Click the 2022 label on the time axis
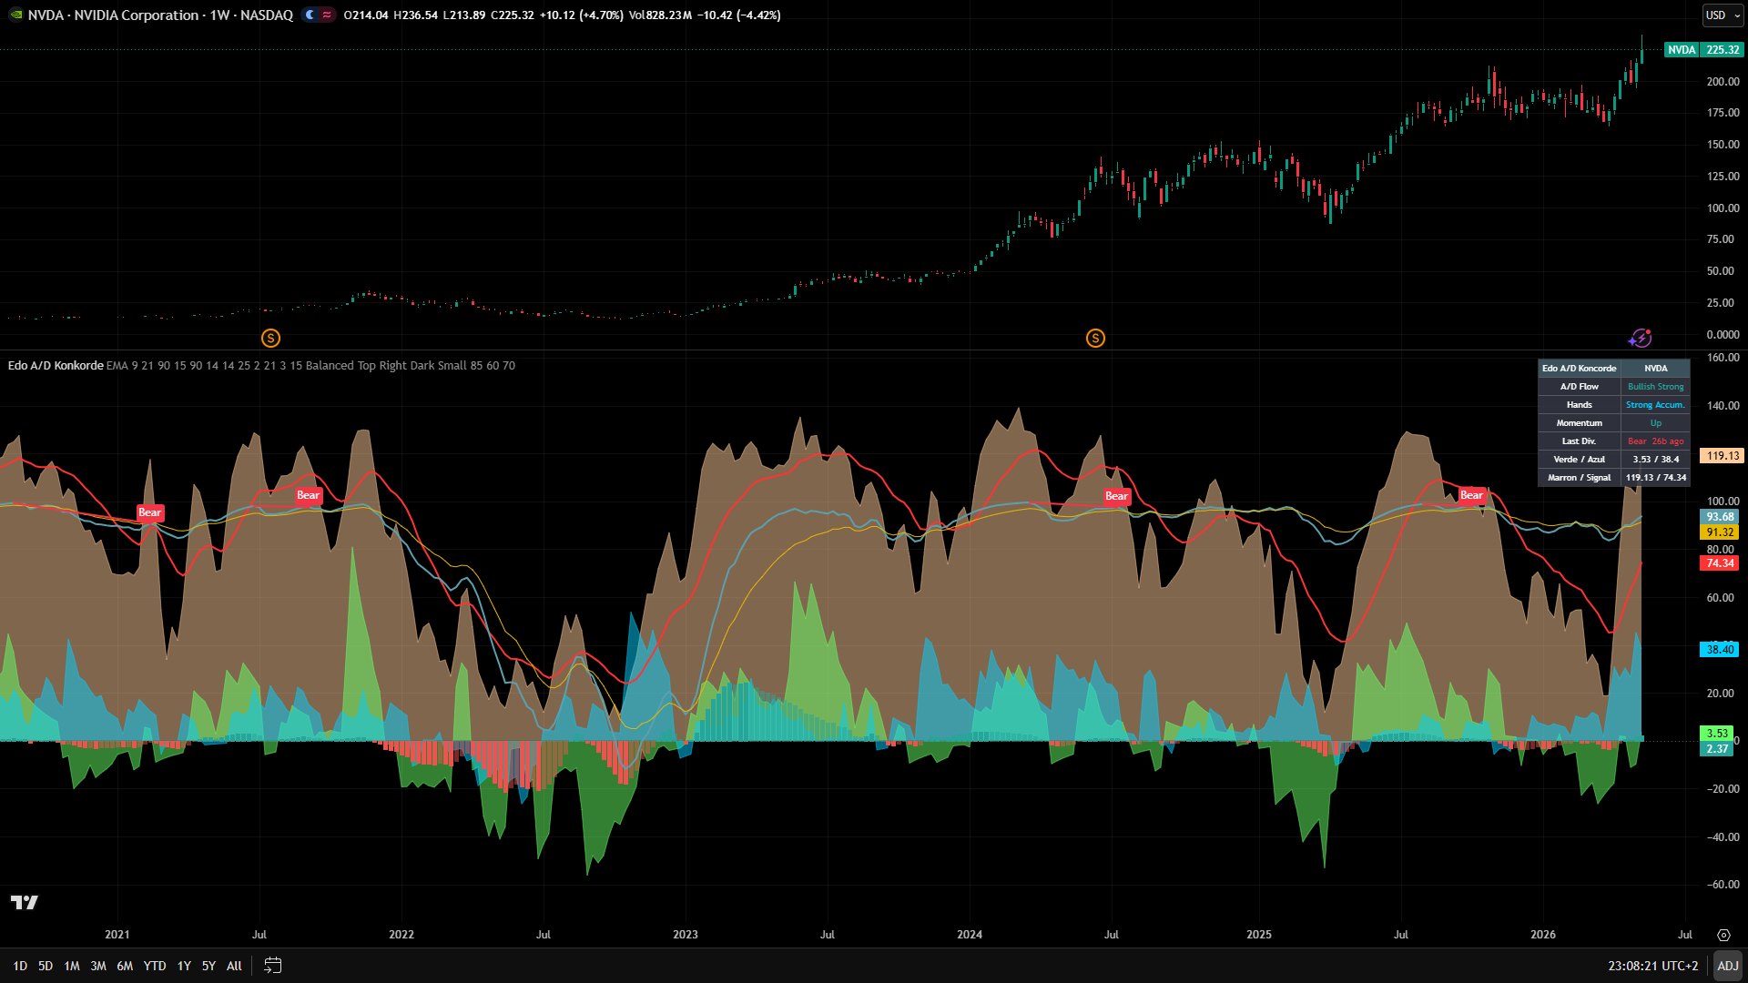 [401, 935]
